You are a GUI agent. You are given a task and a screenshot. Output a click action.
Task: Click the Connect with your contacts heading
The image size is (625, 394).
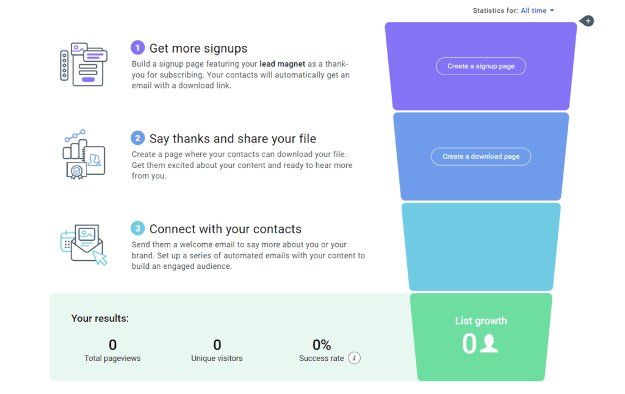pos(225,229)
